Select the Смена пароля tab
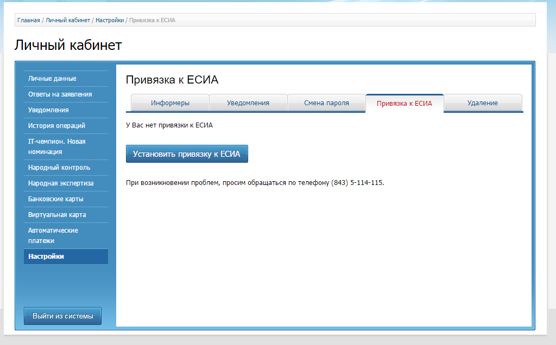Viewport: 556px width, 345px height. pyautogui.click(x=326, y=103)
